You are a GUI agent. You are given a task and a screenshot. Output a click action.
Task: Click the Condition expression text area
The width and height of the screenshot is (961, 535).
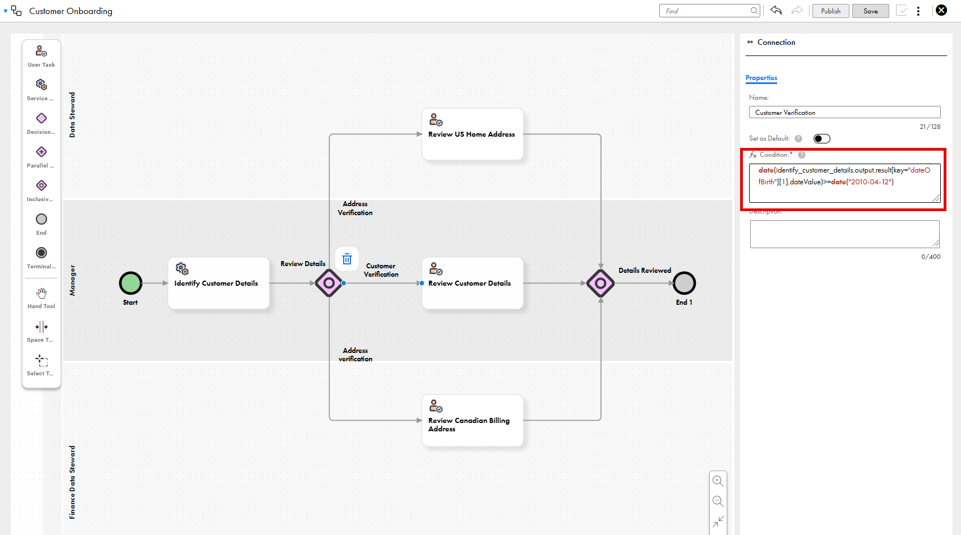coord(844,183)
